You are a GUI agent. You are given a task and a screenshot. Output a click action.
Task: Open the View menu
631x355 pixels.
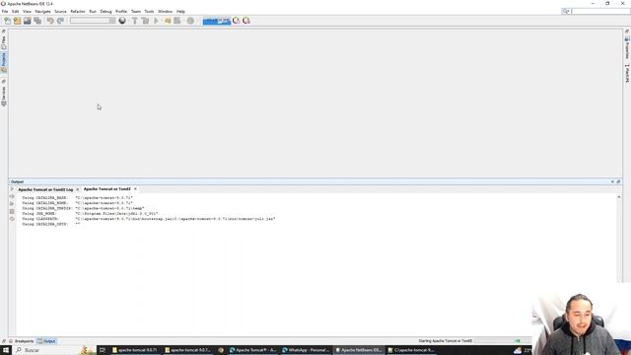27,11
